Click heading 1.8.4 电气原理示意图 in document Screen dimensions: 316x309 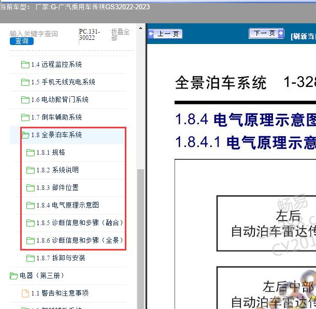246,120
